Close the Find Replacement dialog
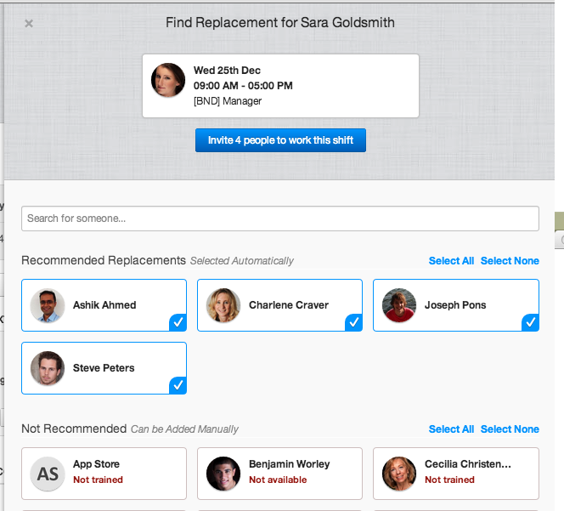This screenshot has height=511, width=564. [29, 24]
